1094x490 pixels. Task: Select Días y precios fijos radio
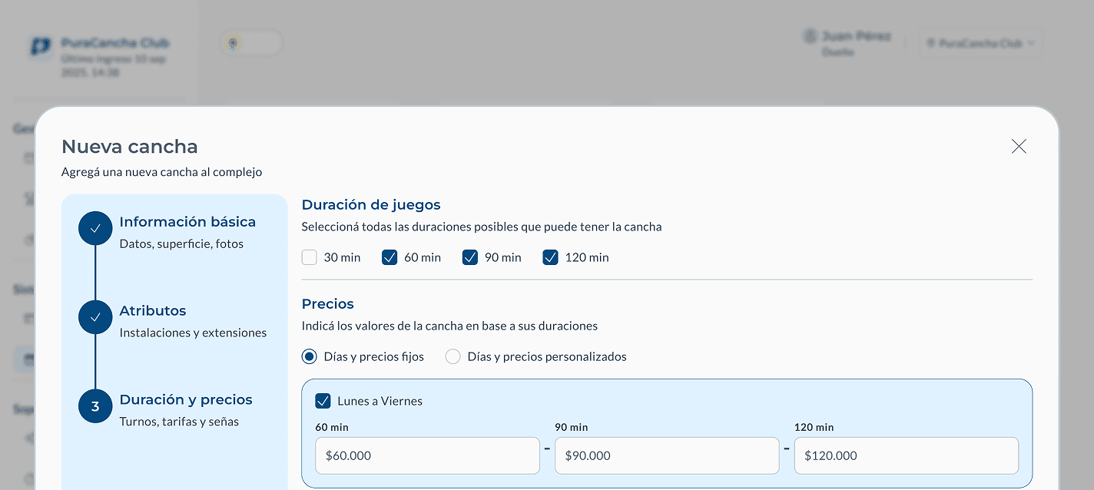(310, 356)
